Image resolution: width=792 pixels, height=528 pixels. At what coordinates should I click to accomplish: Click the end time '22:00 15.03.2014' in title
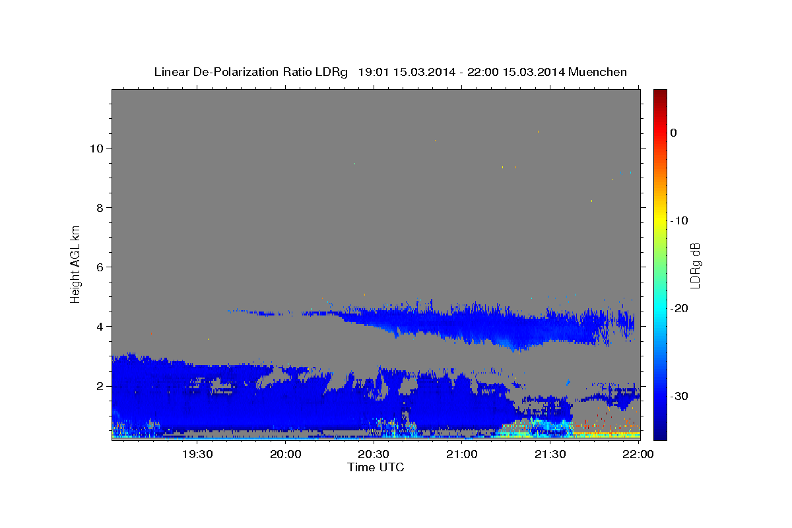(516, 72)
